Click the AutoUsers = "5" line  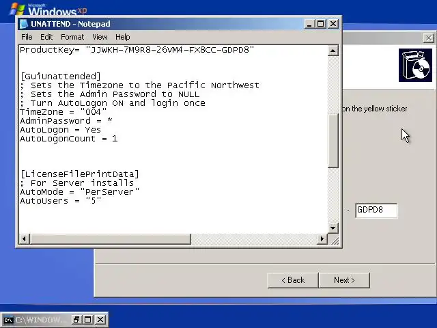60,201
